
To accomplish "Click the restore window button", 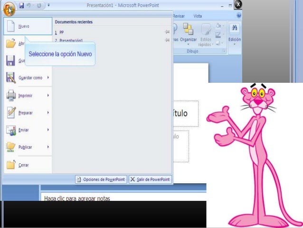I will click(x=230, y=6).
